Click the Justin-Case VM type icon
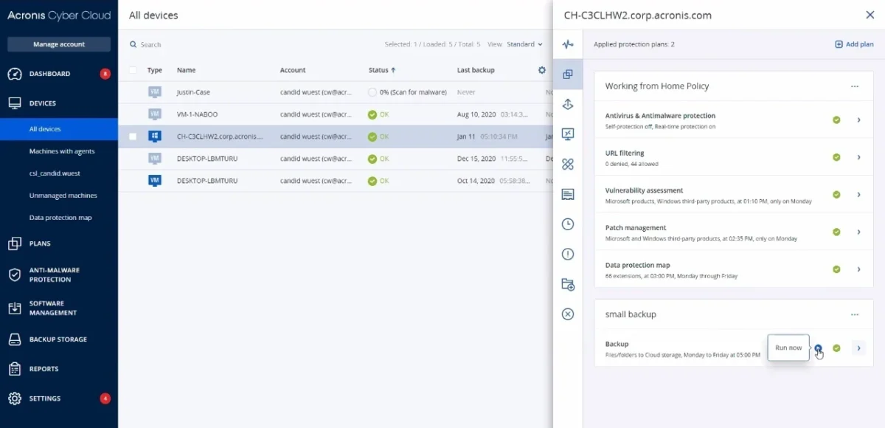The image size is (885, 428). click(155, 92)
